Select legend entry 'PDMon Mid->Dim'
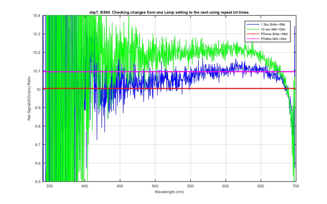This screenshot has width=327, height=204. pyautogui.click(x=273, y=39)
